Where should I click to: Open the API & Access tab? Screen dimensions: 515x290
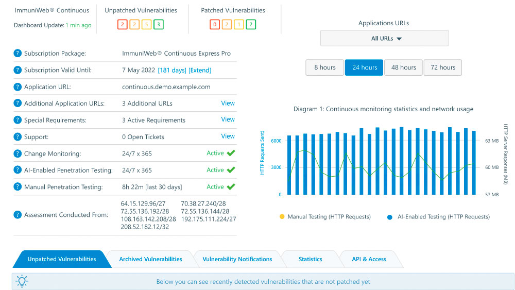(x=369, y=259)
